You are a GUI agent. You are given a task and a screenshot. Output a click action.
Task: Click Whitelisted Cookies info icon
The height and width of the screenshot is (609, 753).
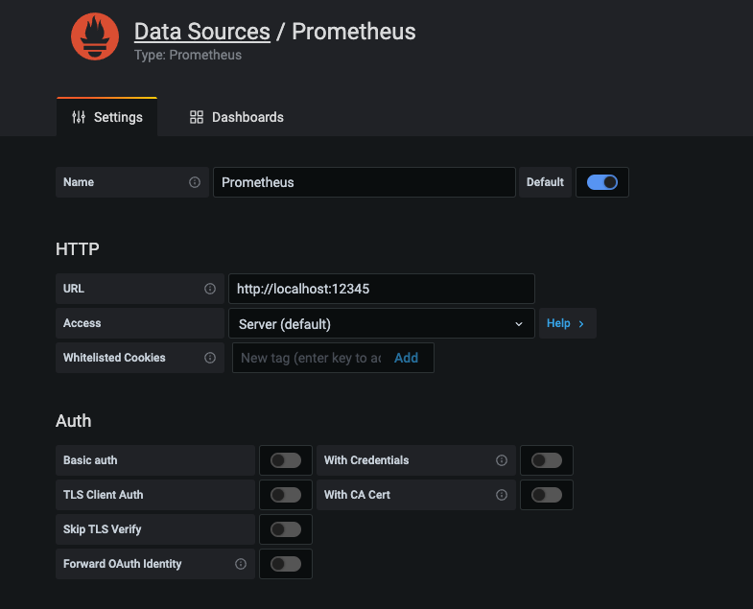210,358
